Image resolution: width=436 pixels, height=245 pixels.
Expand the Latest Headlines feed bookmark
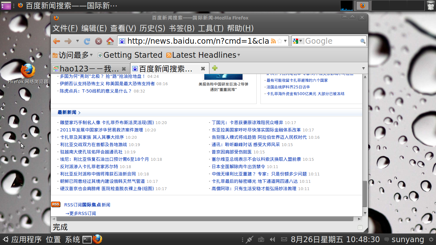click(x=203, y=55)
